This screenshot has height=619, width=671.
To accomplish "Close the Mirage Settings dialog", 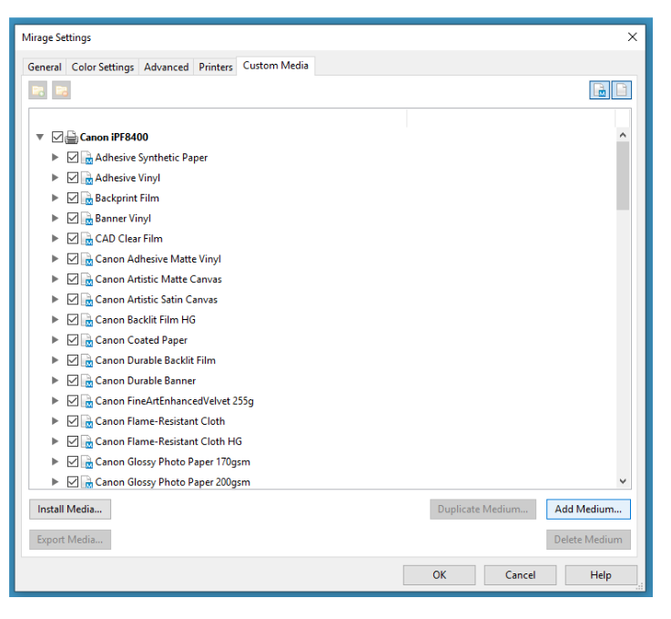I will [633, 37].
